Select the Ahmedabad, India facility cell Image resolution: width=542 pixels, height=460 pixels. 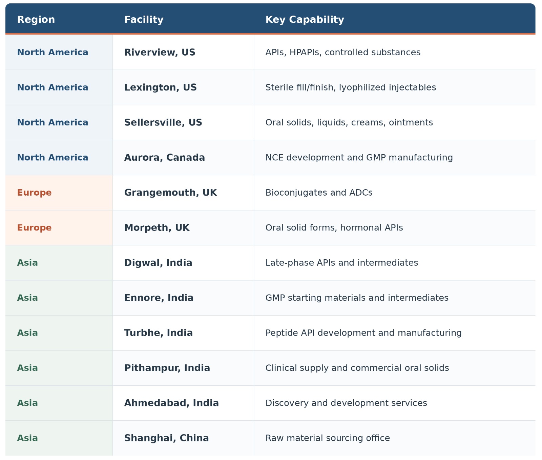click(183, 403)
